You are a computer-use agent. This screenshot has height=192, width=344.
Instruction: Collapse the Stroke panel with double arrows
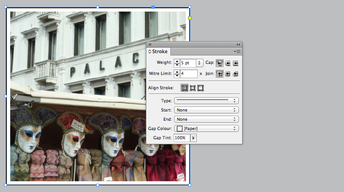(238, 45)
